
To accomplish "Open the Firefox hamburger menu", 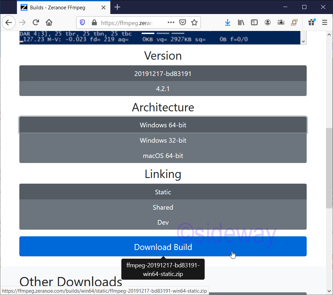I will point(325,23).
